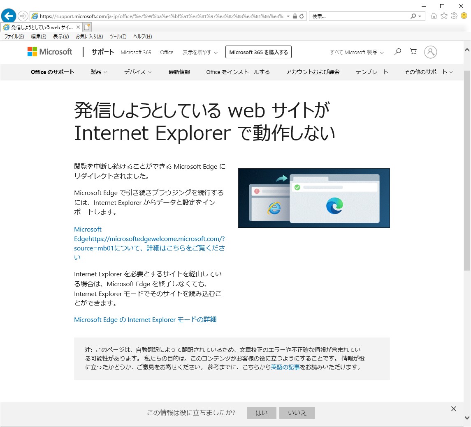Open Office をインストールする nav link

pos(238,72)
